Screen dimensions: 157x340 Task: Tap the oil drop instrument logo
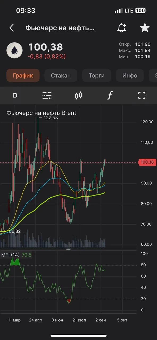pos(15,50)
